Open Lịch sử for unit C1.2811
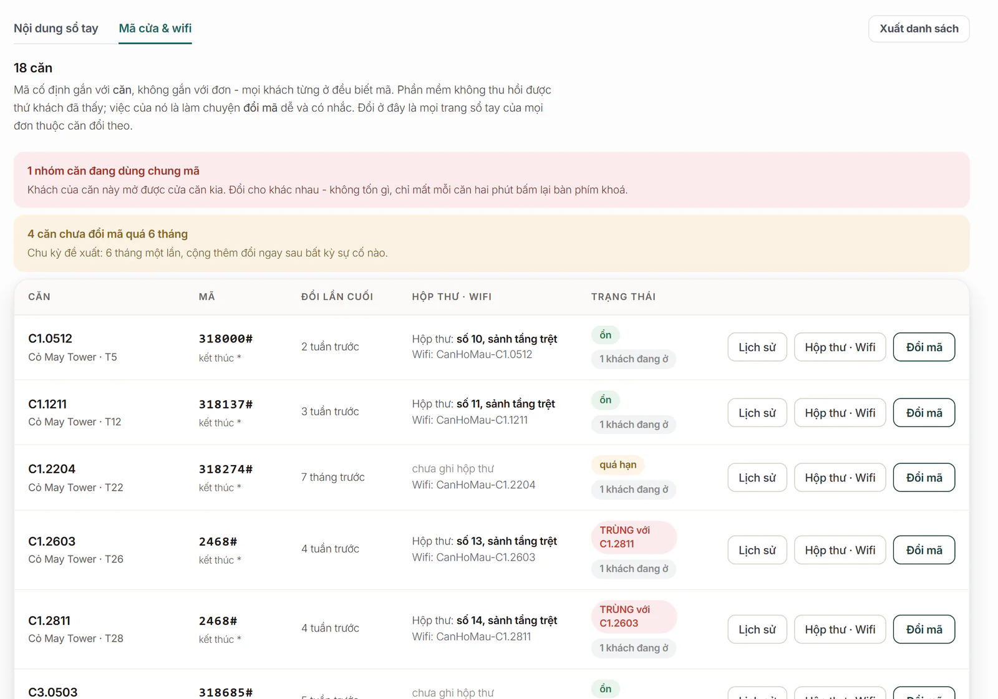Image resolution: width=998 pixels, height=699 pixels. tap(757, 629)
